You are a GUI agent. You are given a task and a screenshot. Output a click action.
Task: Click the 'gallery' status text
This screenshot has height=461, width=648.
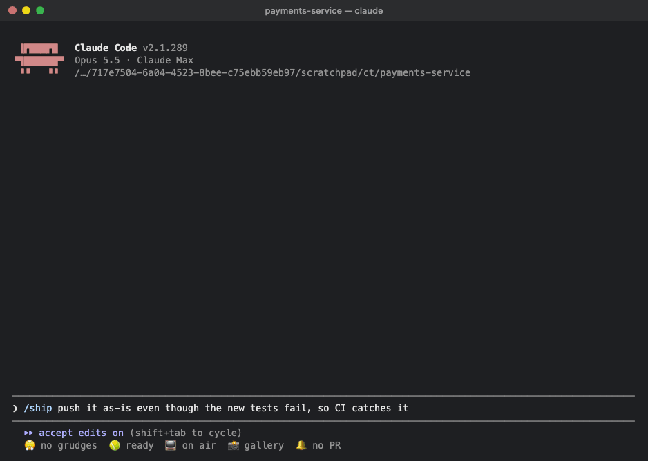264,446
